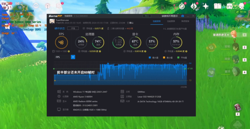Open the battle pass winged emblem icon
This screenshot has width=250, height=129.
click(194, 6)
